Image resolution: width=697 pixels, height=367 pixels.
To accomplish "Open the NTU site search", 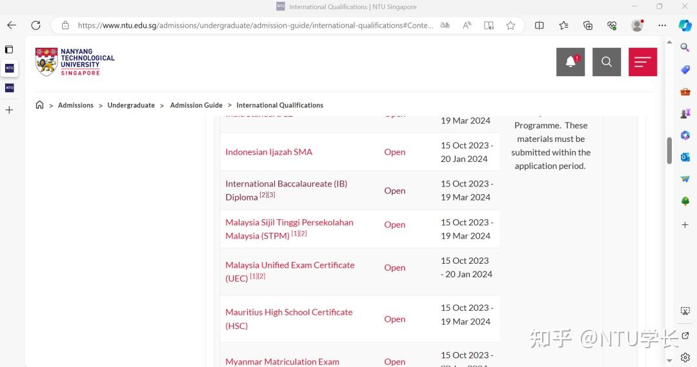I will [x=607, y=62].
